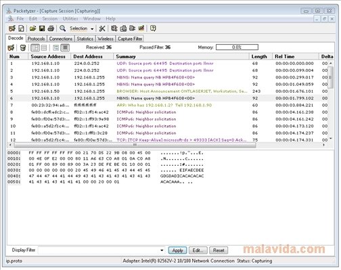
Task: Click the third gear tool icon left of colorful icon
Action: (132, 28)
